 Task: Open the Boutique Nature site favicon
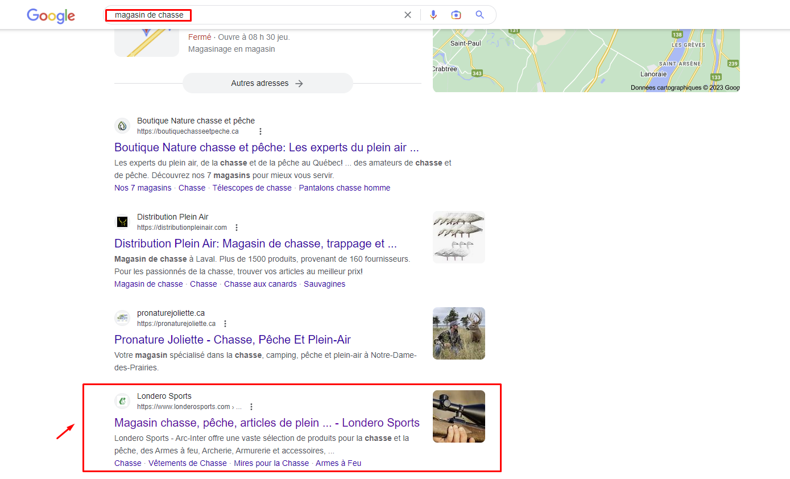click(x=122, y=126)
